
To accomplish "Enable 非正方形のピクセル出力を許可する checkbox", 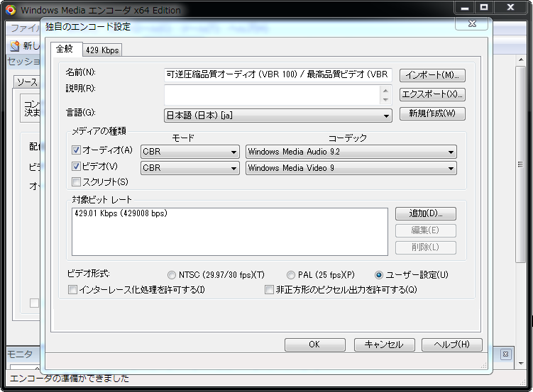I will (x=269, y=289).
